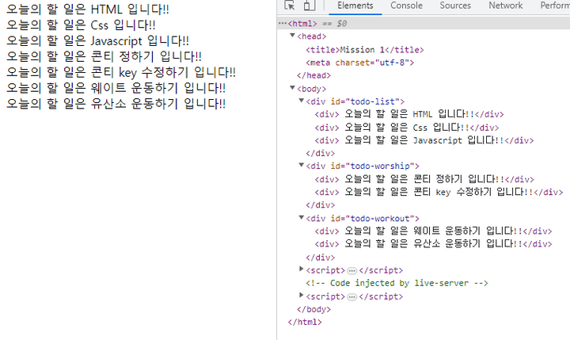Collapse the body element arrow
Viewport: 570px width, 340px height.
[x=293, y=89]
